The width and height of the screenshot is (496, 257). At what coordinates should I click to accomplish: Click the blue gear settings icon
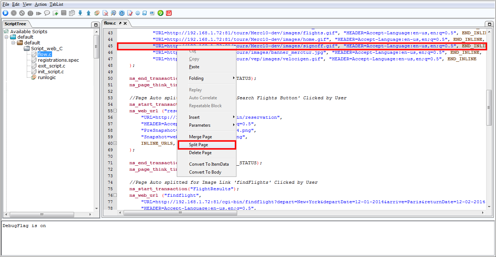pos(122,13)
